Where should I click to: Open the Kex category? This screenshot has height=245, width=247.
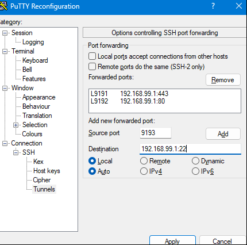(x=38, y=162)
